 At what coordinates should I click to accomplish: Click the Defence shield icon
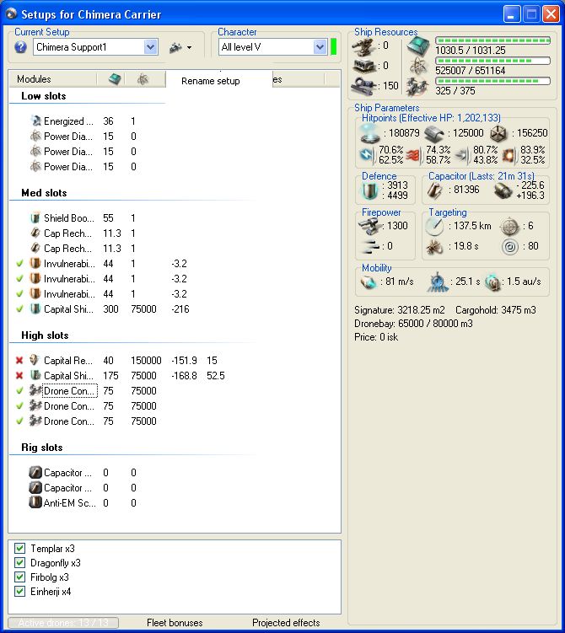coord(369,190)
